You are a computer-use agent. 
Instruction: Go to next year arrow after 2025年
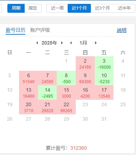62,43
